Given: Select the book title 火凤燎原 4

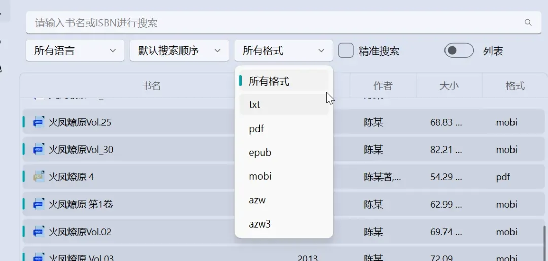Looking at the screenshot, I should 71,177.
